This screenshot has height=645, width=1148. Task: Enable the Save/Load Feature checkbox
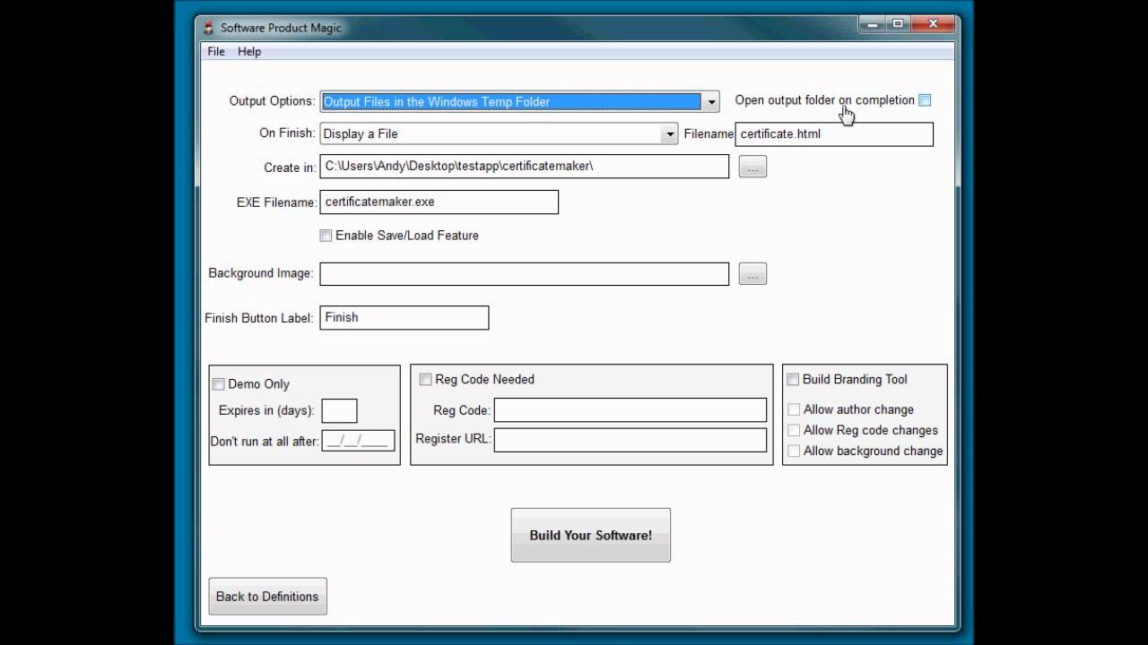pyautogui.click(x=326, y=236)
